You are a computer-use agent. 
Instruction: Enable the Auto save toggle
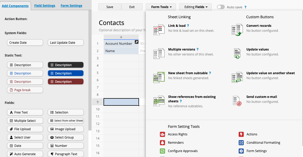click(x=221, y=7)
